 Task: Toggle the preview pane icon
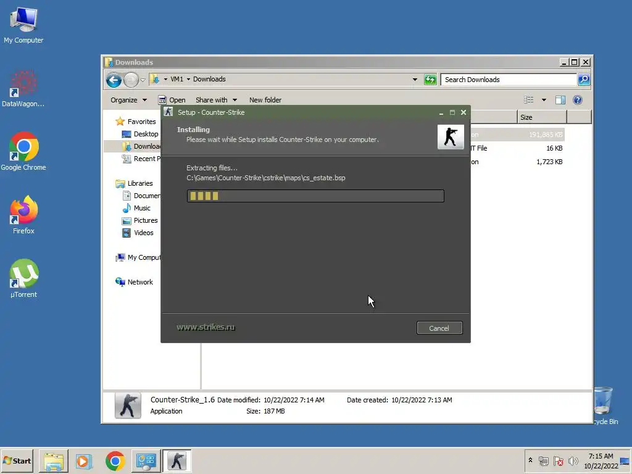(x=560, y=99)
